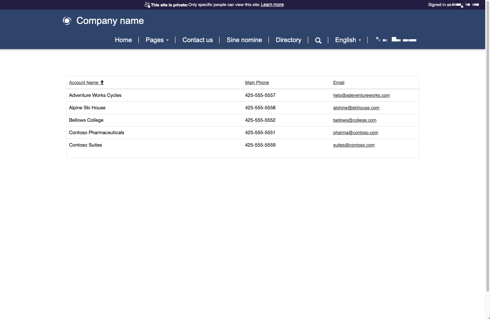The width and height of the screenshot is (490, 319).
Task: Email help@adeventureworks.com via its link
Action: [361, 95]
